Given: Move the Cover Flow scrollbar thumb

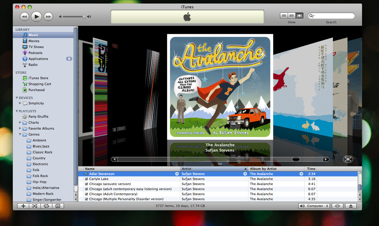Looking at the screenshot, I should pyautogui.click(x=296, y=159).
